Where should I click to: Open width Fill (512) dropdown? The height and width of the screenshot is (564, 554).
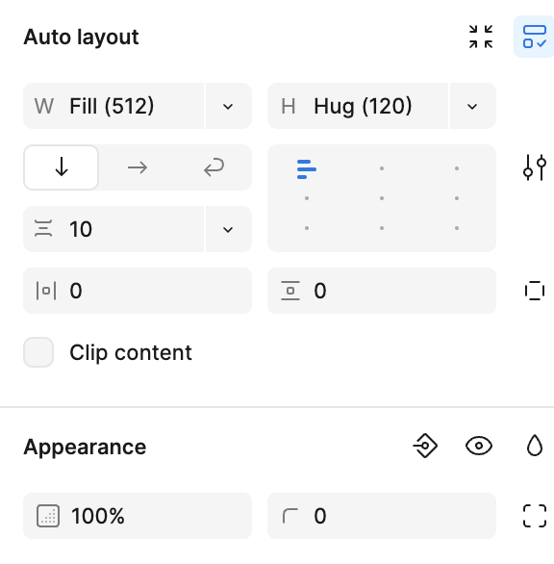[228, 106]
